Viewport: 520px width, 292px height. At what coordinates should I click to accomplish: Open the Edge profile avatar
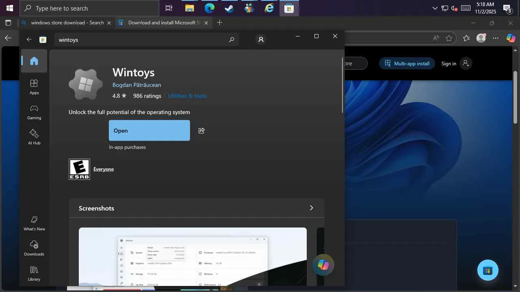click(x=481, y=38)
